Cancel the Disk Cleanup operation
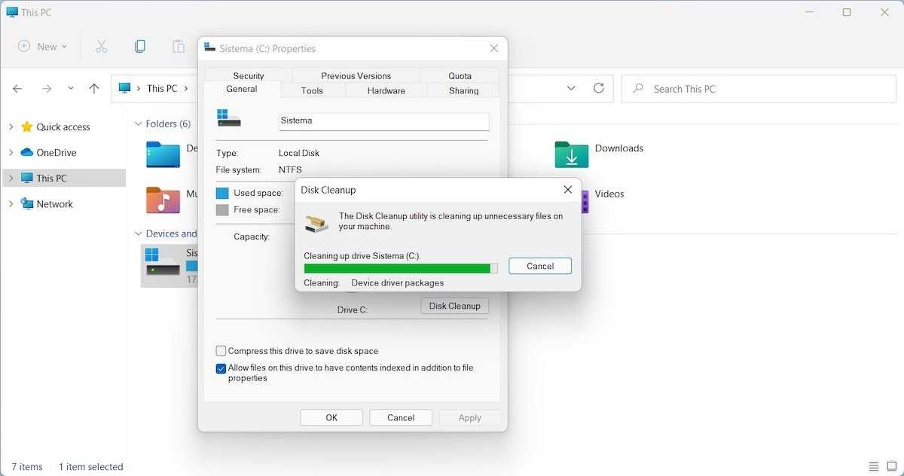 tap(539, 266)
